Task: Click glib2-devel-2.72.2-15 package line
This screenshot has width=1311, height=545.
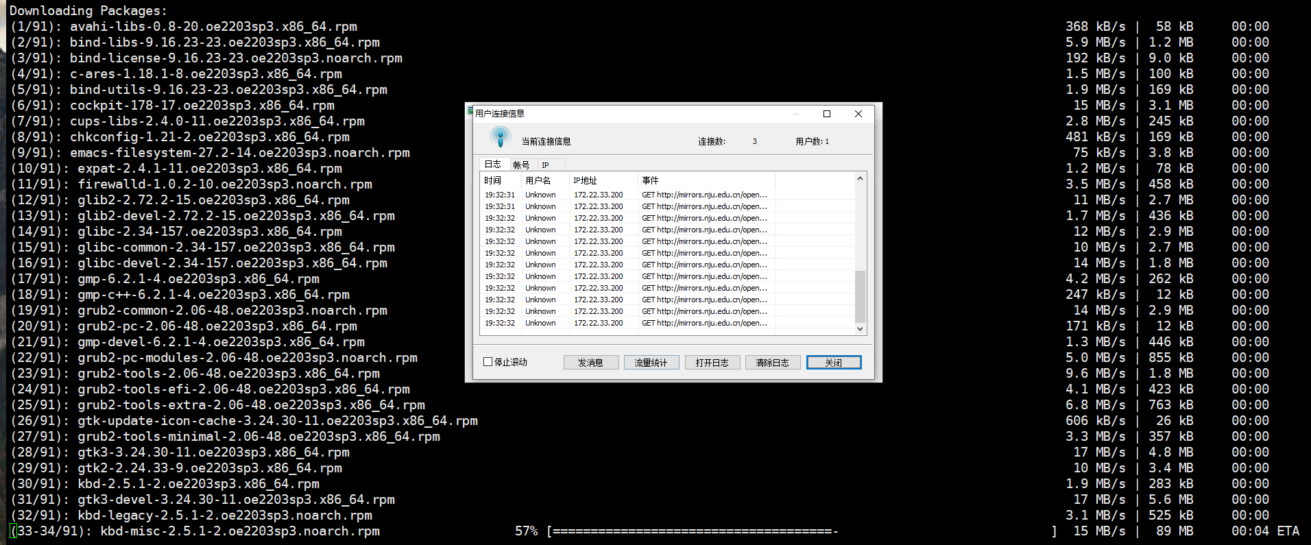Action: (202, 215)
